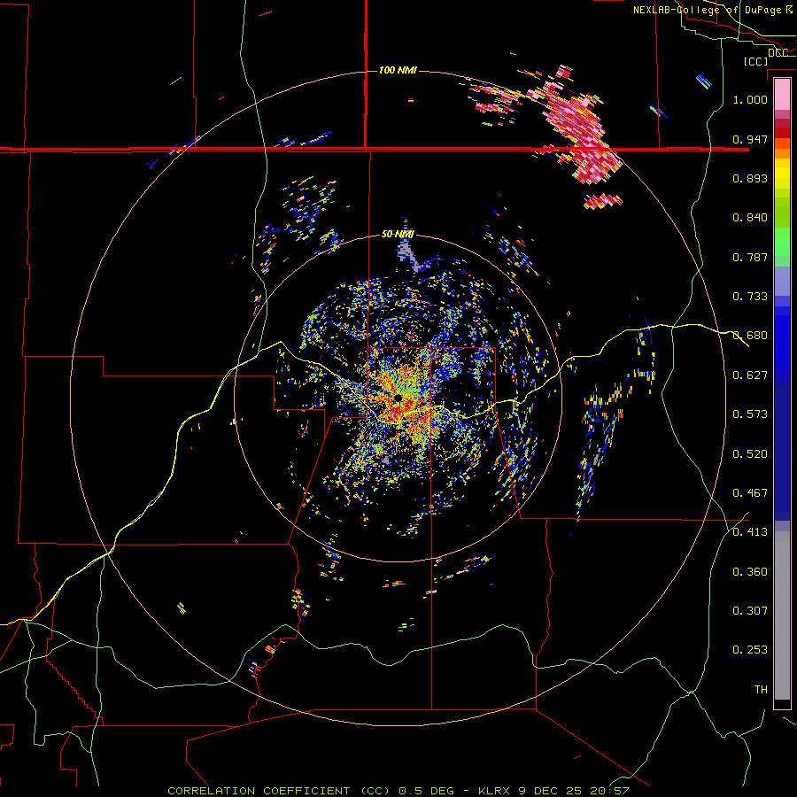The height and width of the screenshot is (797, 797).
Task: Pick the gray segment of the color bar
Action: coord(782,615)
